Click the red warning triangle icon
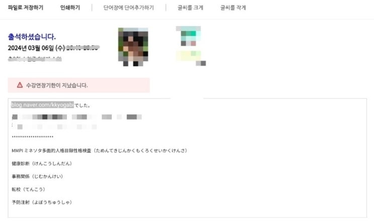374x221 pixels. (20, 85)
